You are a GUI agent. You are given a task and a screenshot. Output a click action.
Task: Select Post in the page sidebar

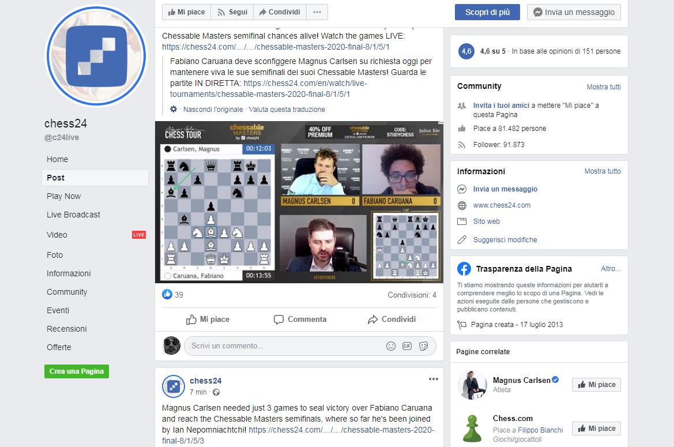[95, 178]
